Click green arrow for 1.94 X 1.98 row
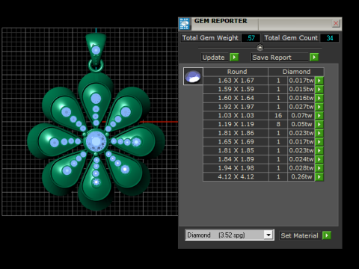Viewport: 359px width, 269px height. pyautogui.click(x=319, y=168)
